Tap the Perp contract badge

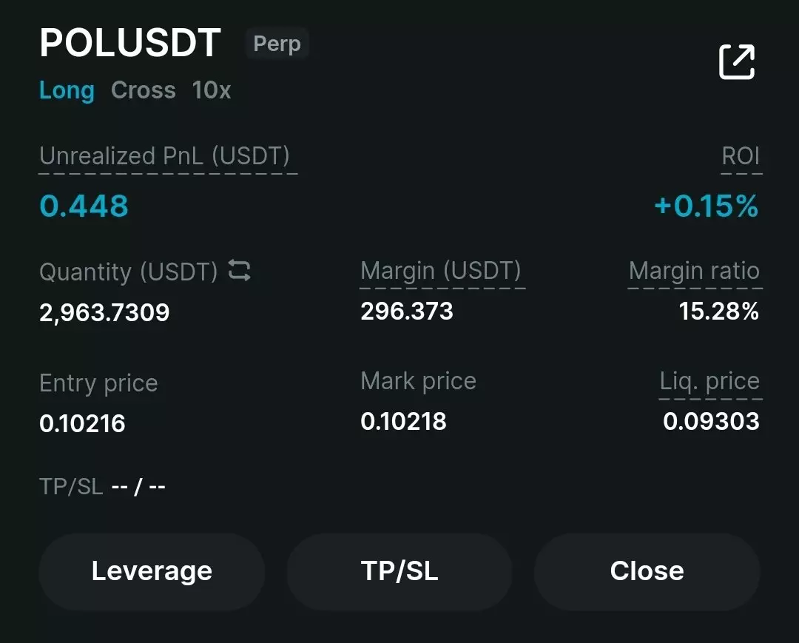[x=277, y=44]
